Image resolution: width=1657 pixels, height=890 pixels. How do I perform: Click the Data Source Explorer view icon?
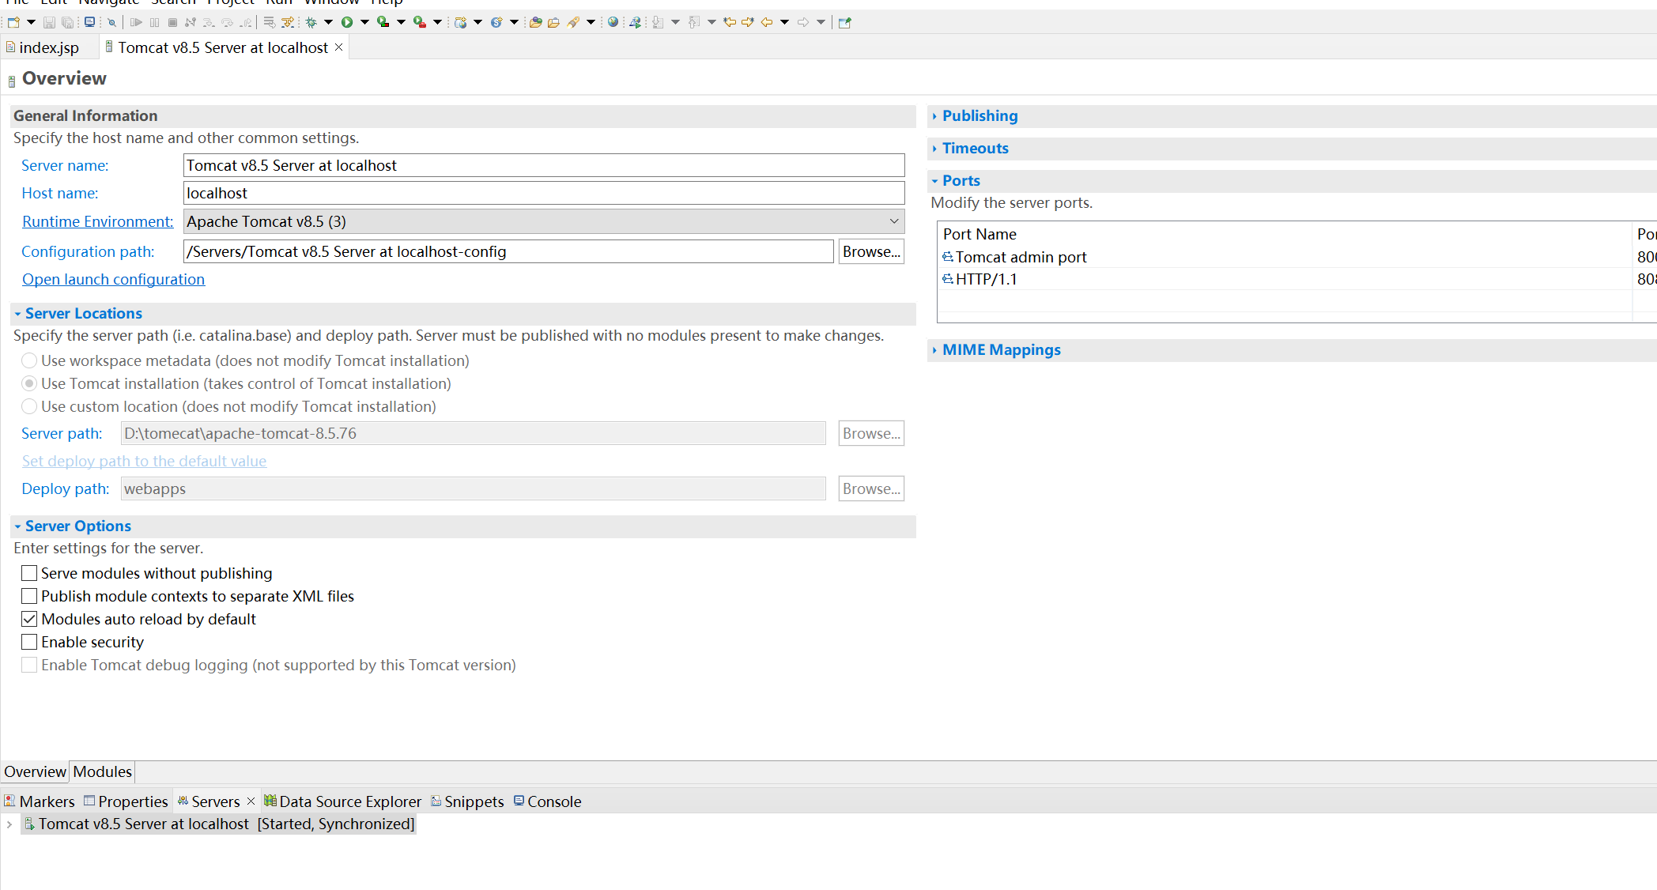[270, 801]
